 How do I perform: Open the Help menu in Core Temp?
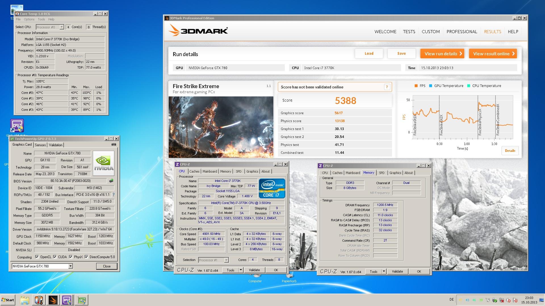point(51,19)
